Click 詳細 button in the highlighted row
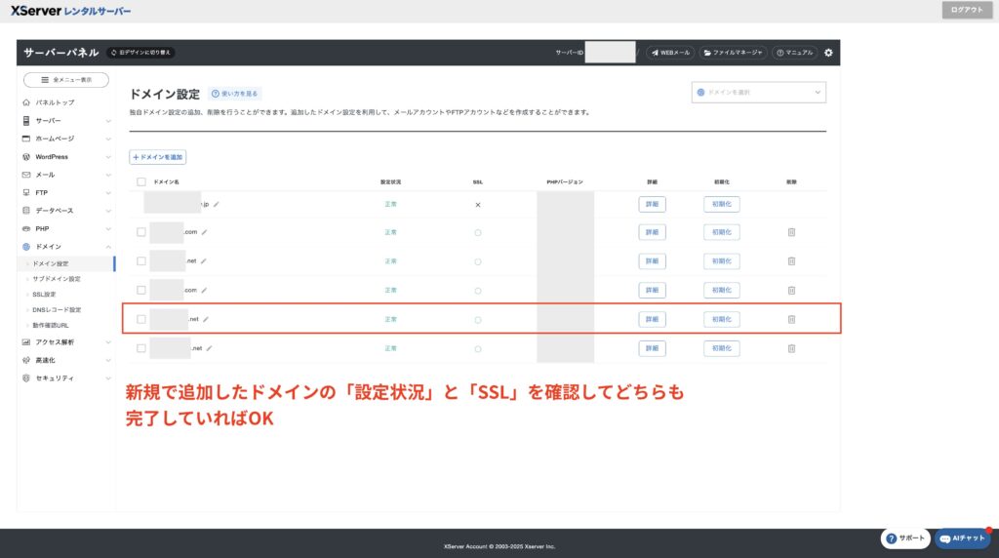999x558 pixels. point(652,319)
